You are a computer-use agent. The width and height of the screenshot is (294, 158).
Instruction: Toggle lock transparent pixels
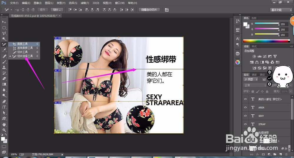pos(253,91)
